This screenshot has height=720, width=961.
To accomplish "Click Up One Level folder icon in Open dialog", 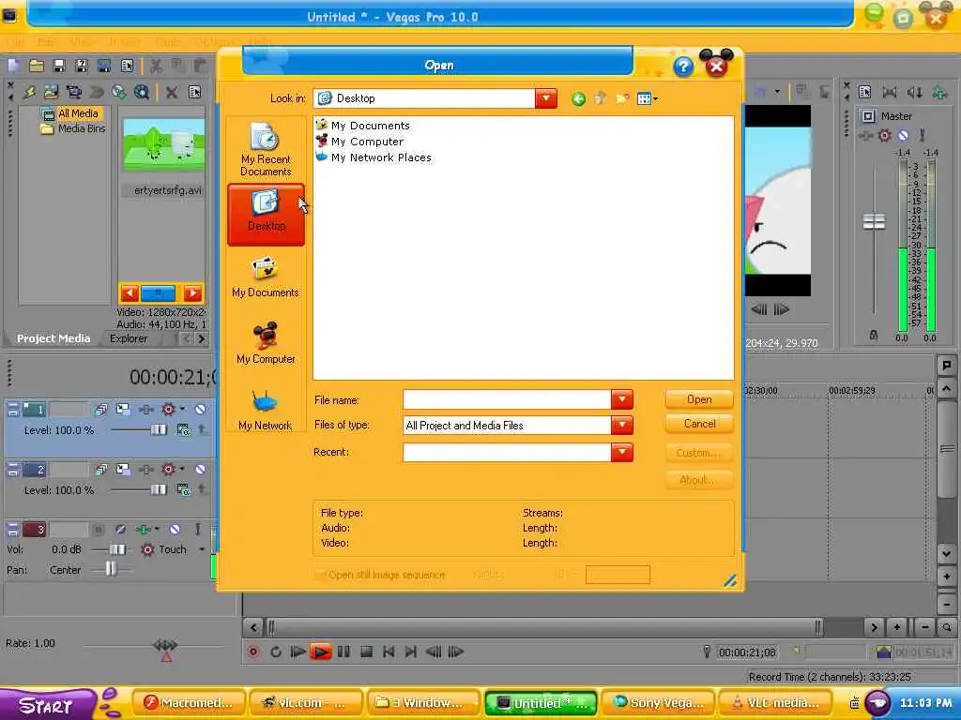I will coord(600,98).
